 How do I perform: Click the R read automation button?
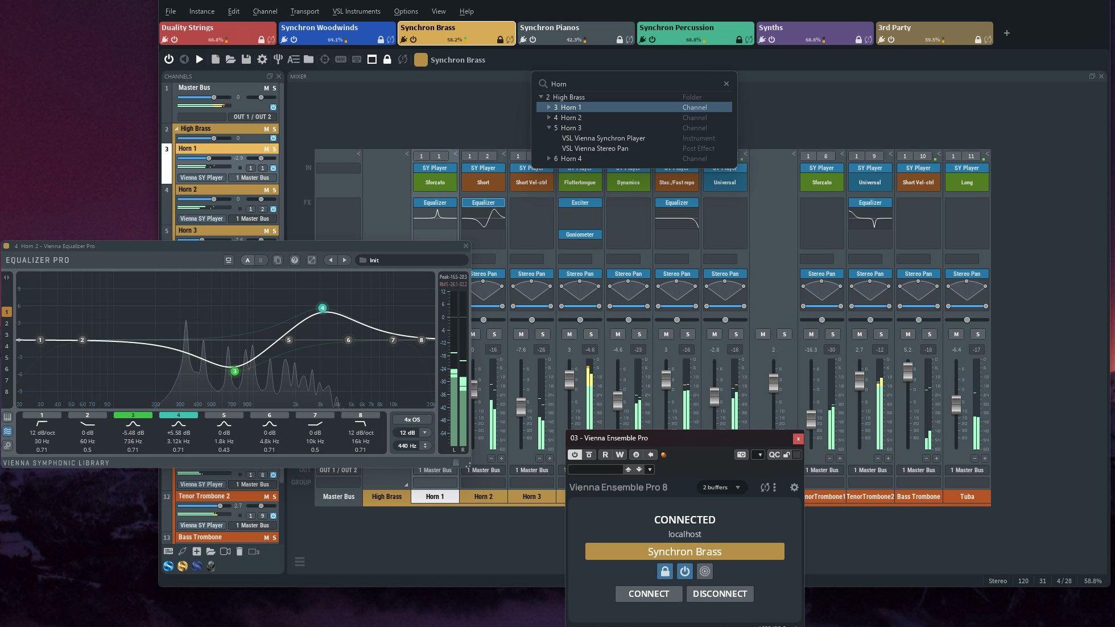[605, 455]
